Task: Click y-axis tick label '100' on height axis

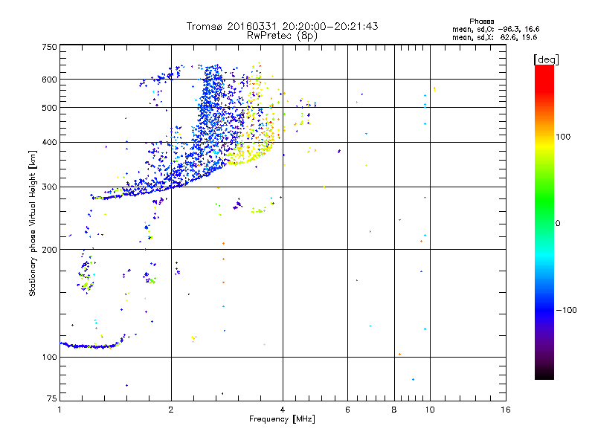Action: pos(49,358)
